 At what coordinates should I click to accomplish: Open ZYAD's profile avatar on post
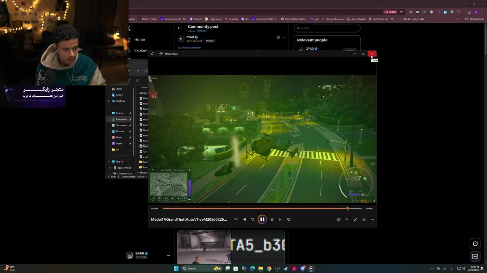[181, 39]
